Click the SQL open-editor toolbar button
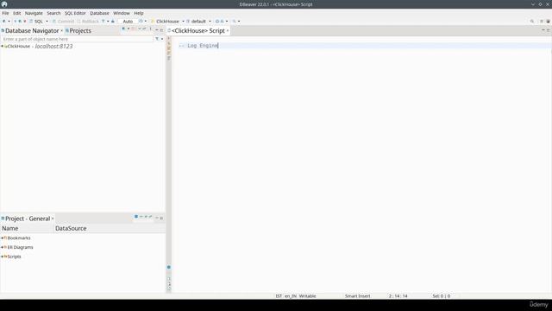The width and height of the screenshot is (552, 311). pos(36,21)
